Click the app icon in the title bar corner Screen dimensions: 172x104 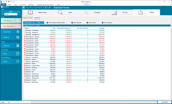[1, 2]
